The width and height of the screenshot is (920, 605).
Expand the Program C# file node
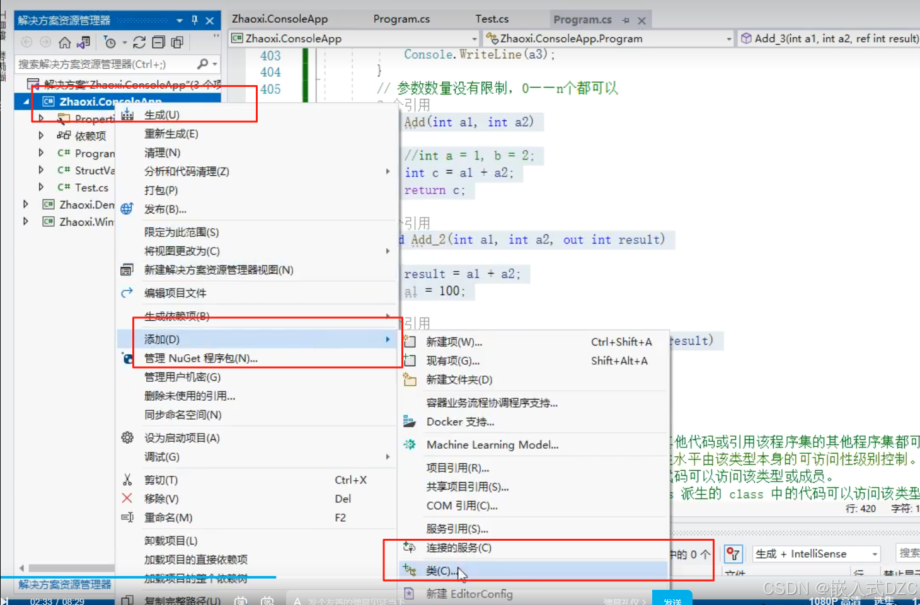pyautogui.click(x=41, y=153)
